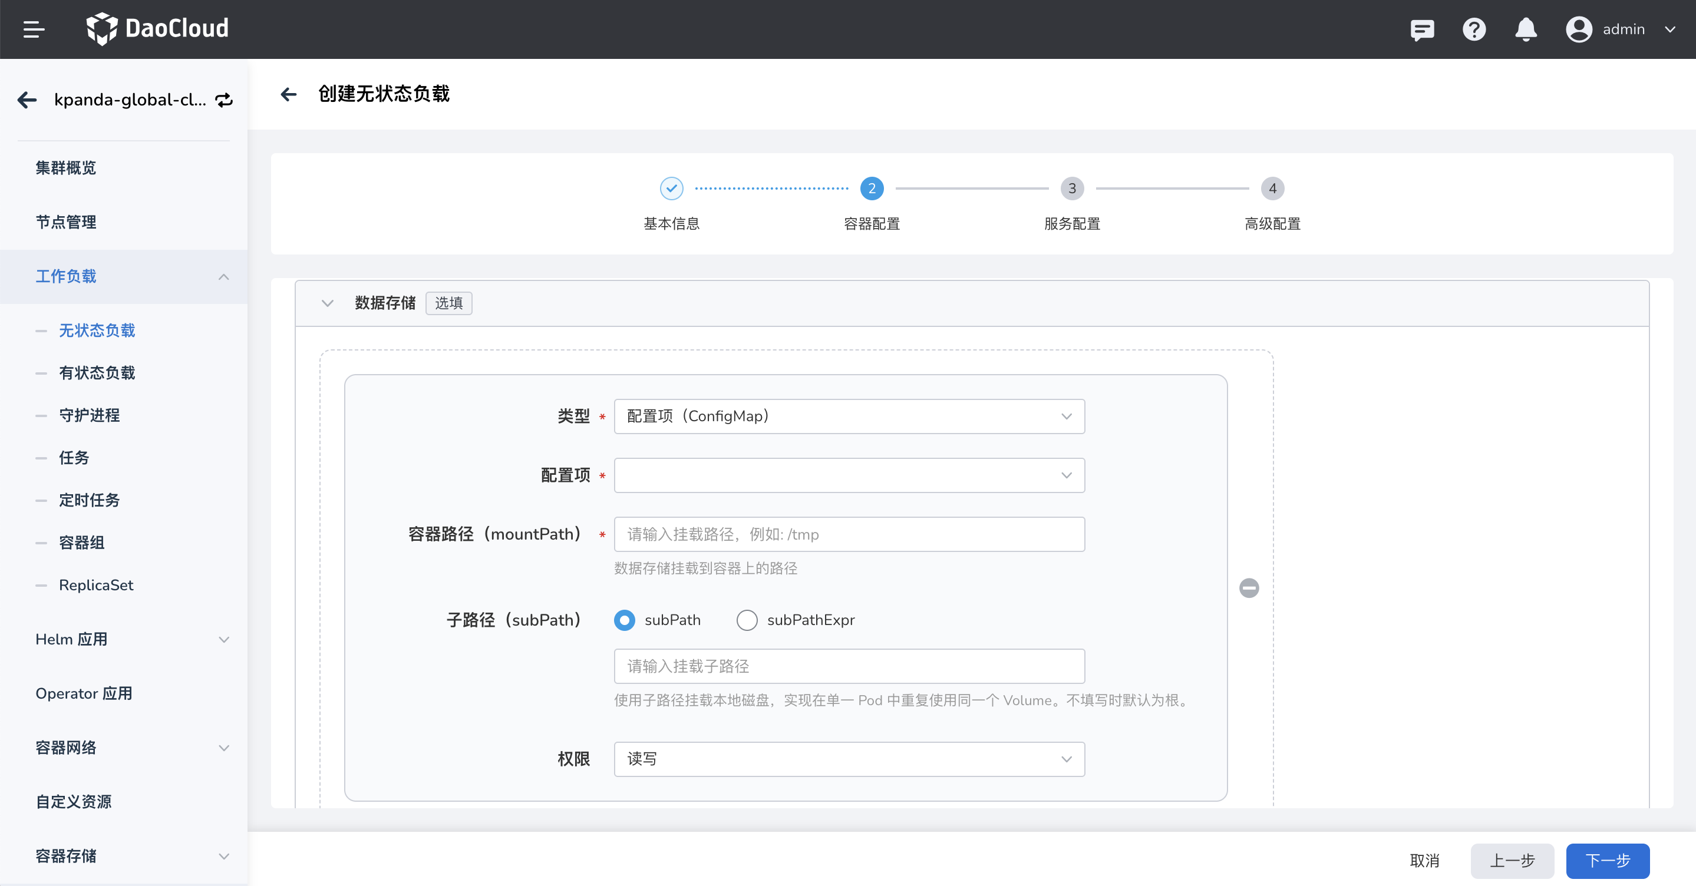Open the empty 配置项 dropdown
Screen dimensions: 1696x886
click(849, 475)
